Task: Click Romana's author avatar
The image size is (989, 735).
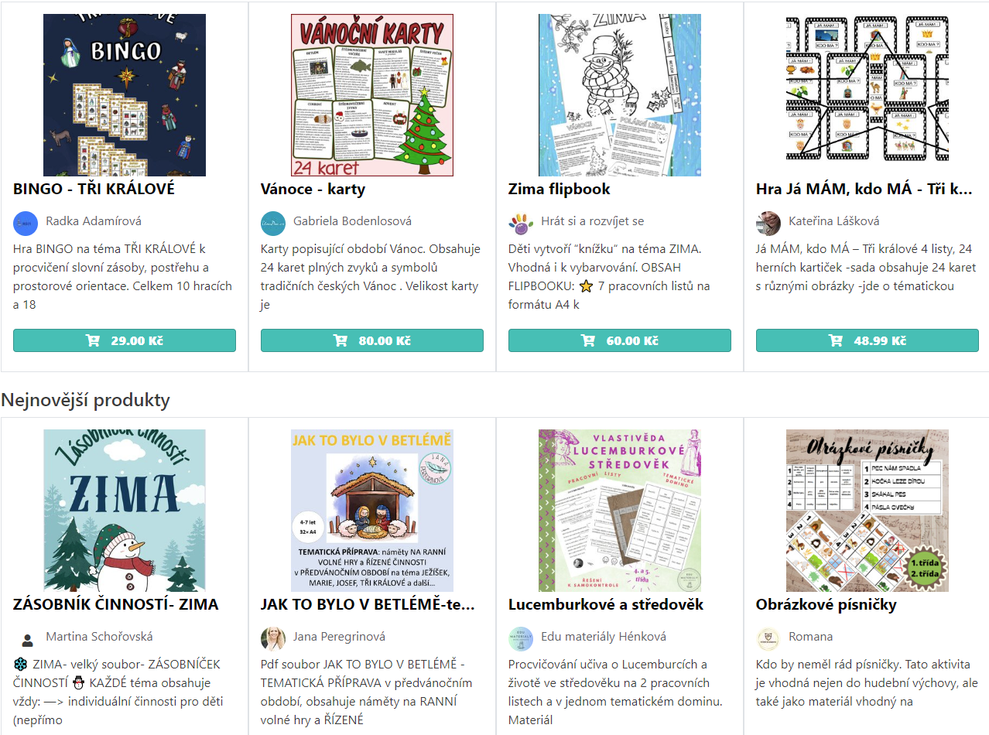Action: coord(768,639)
